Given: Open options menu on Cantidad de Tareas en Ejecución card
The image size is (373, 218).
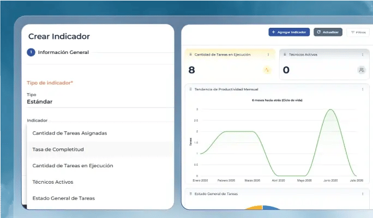Looking at the screenshot, I should (268, 55).
